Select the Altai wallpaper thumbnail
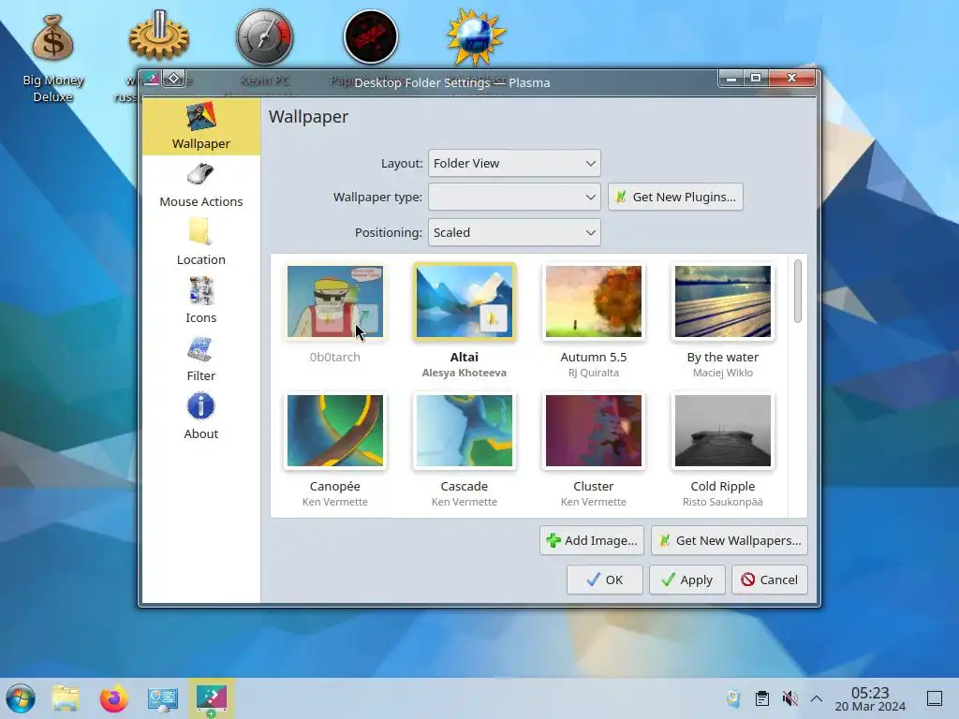Image resolution: width=959 pixels, height=719 pixels. click(x=465, y=301)
